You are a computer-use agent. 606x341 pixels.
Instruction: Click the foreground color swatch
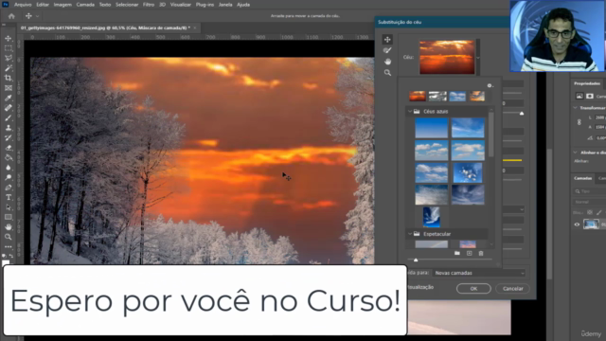(x=6, y=263)
